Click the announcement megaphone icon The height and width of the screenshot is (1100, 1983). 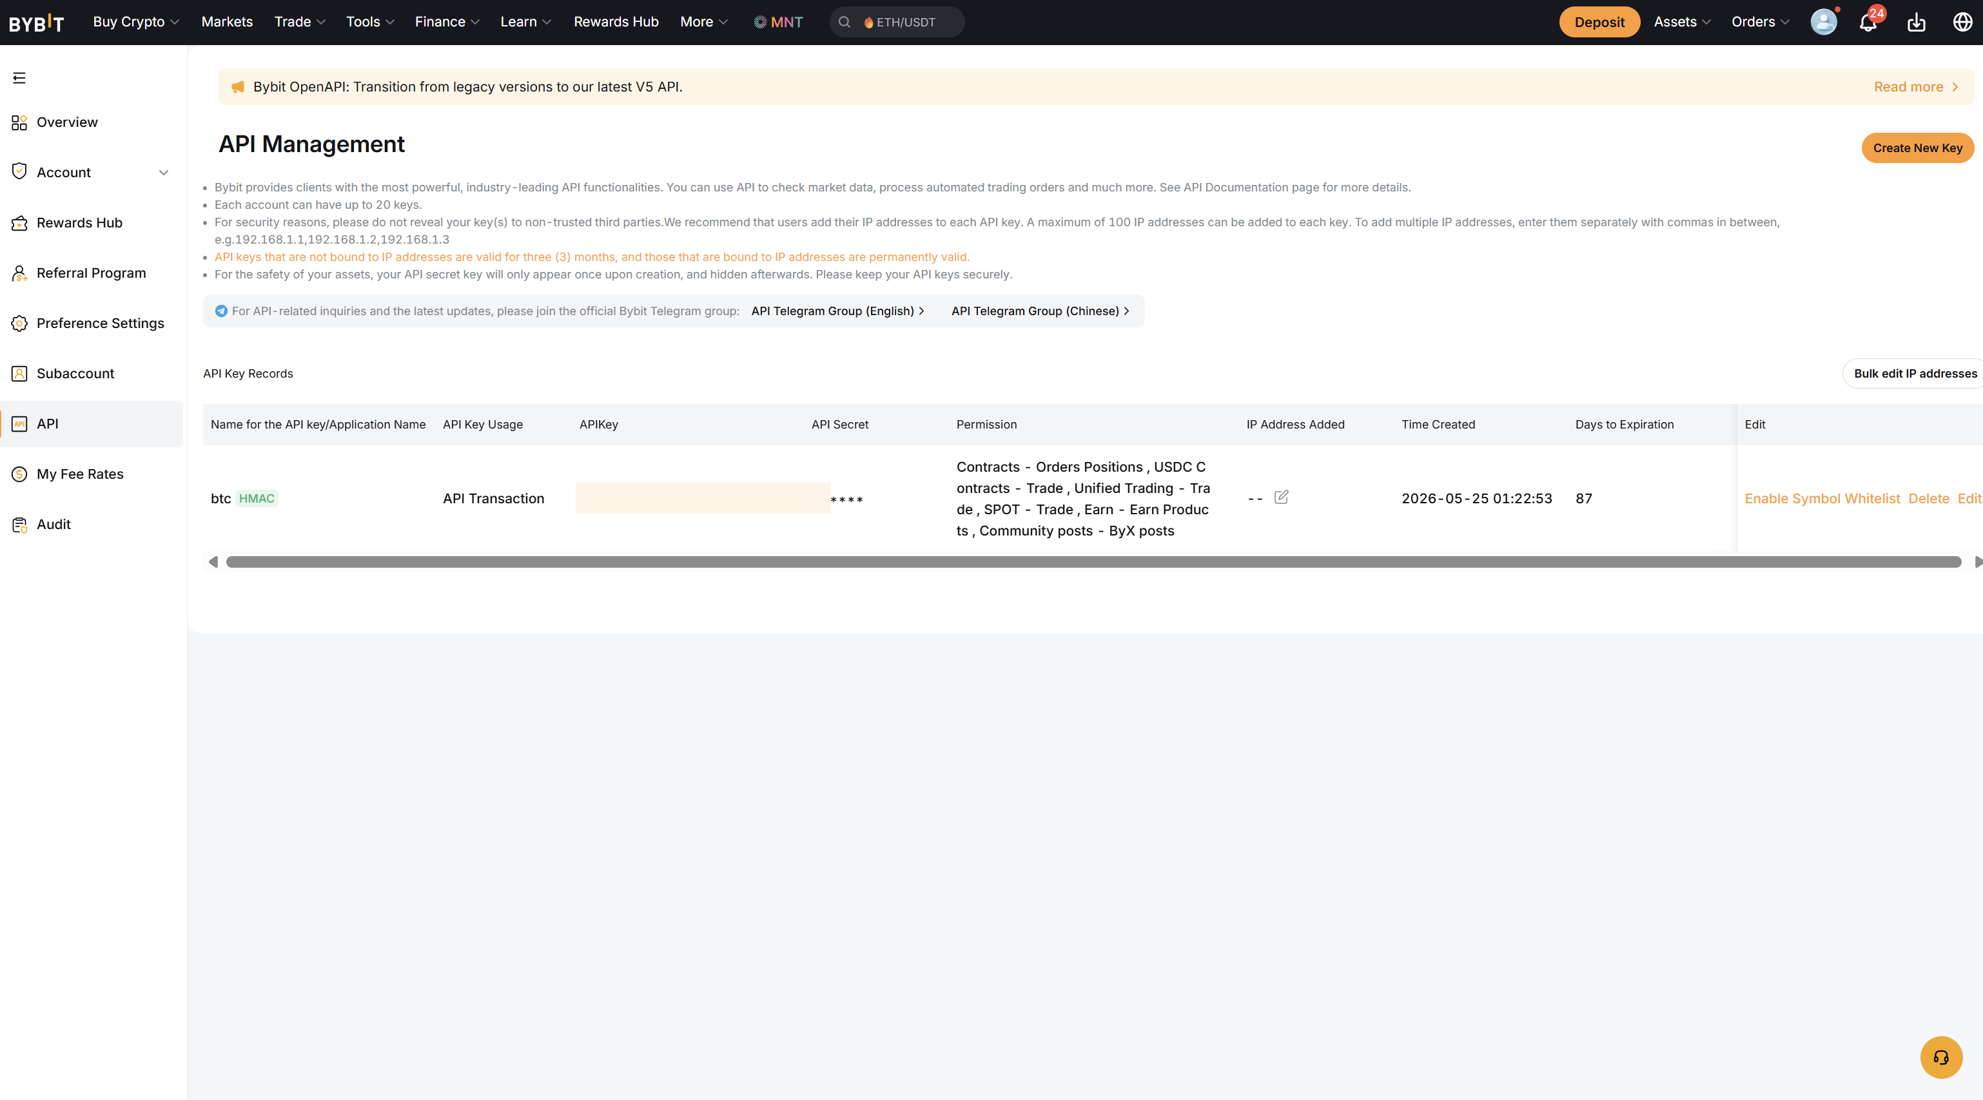[238, 87]
